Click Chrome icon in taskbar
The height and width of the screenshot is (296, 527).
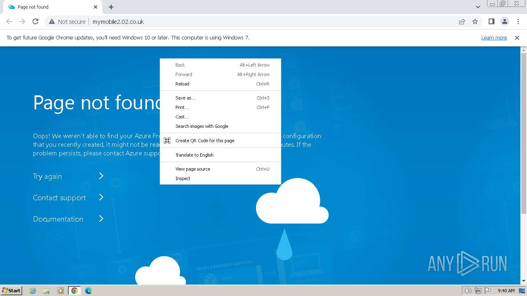pyautogui.click(x=75, y=291)
